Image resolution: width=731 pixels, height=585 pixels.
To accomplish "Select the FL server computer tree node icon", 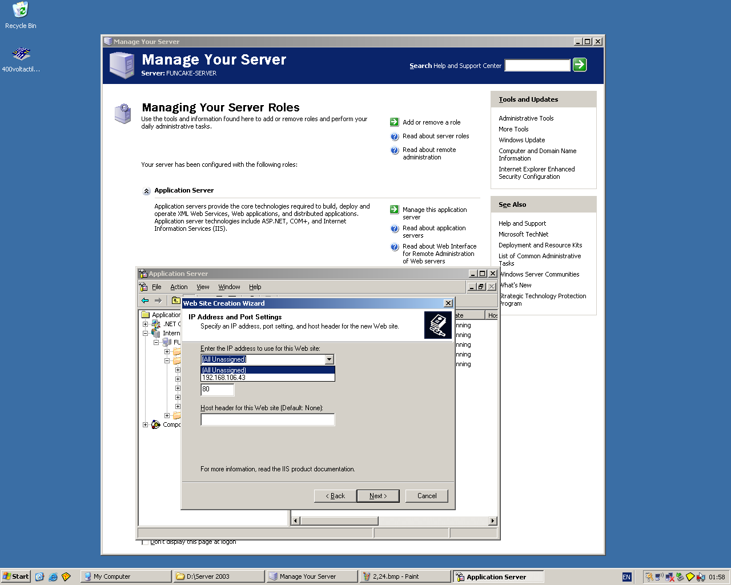I will point(167,342).
